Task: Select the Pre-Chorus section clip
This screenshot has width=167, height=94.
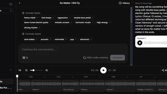Action: (x=70, y=86)
